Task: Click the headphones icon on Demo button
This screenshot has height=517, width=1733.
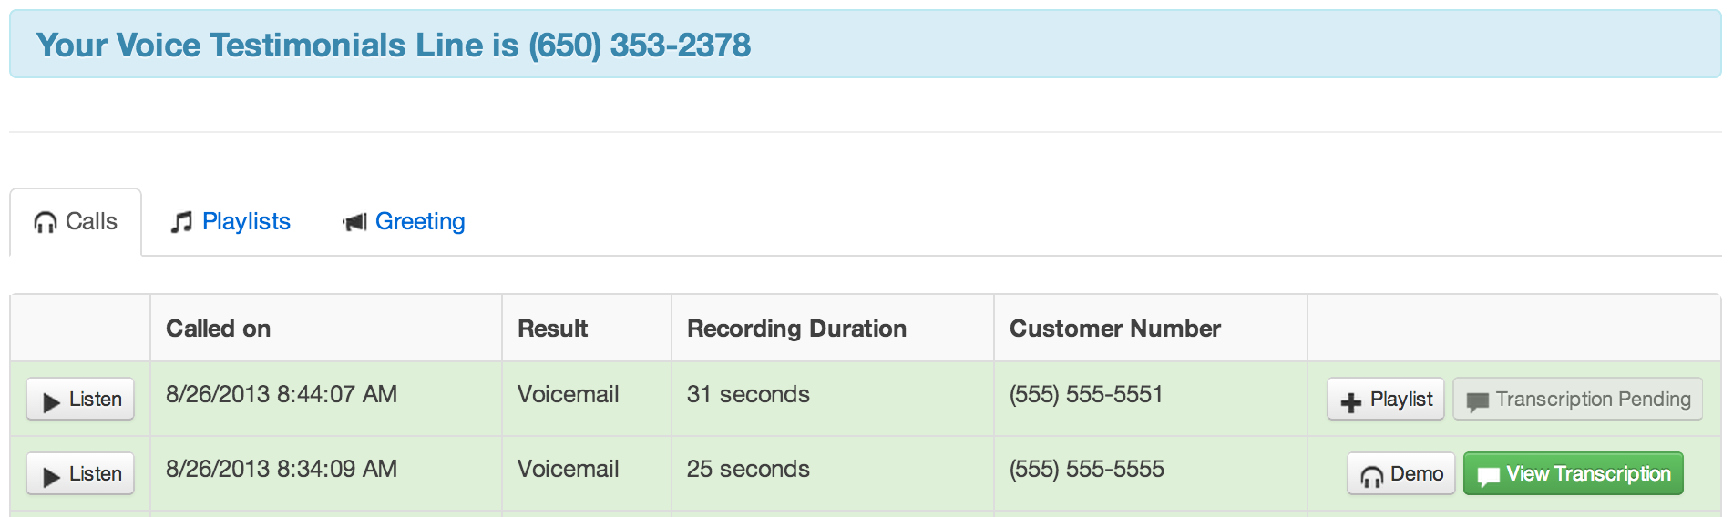Action: point(1371,476)
